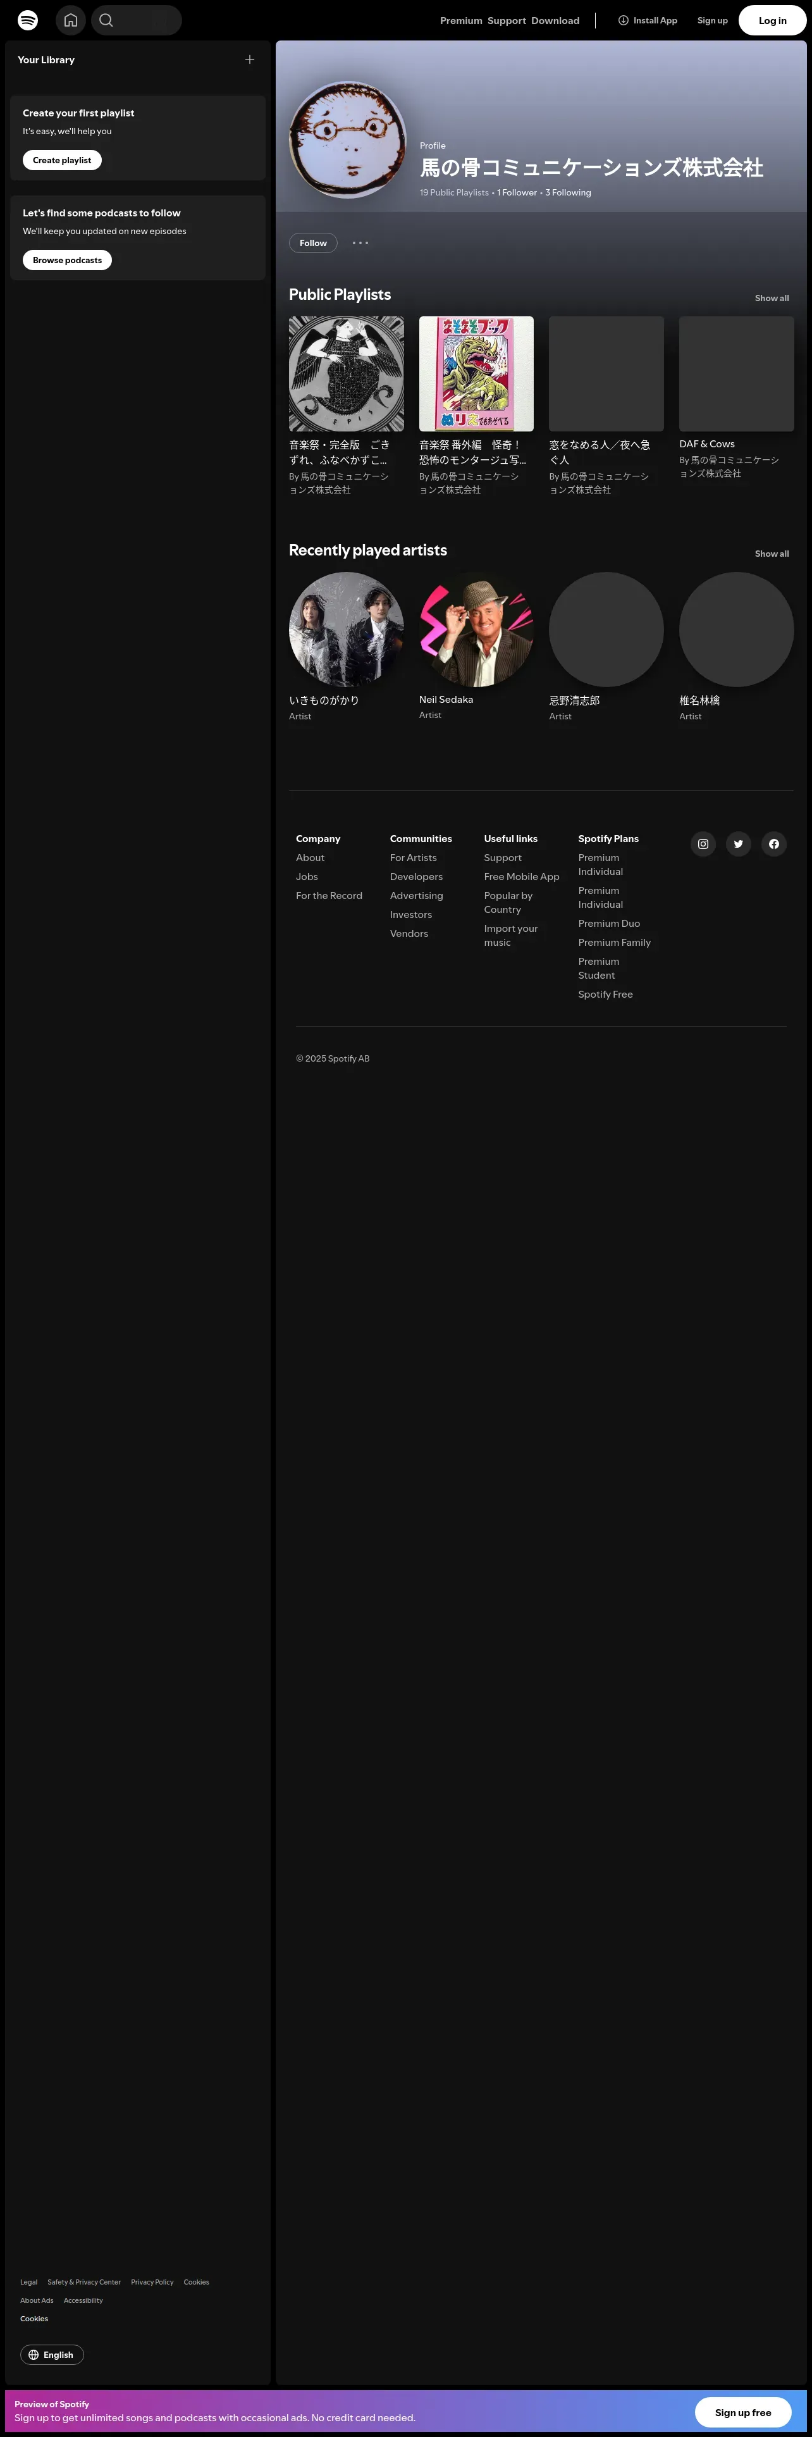The image size is (812, 2437).
Task: Open the For Artists link
Action: [413, 858]
